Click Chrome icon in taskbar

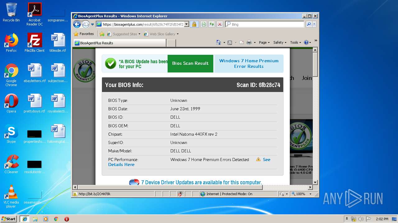56,219
